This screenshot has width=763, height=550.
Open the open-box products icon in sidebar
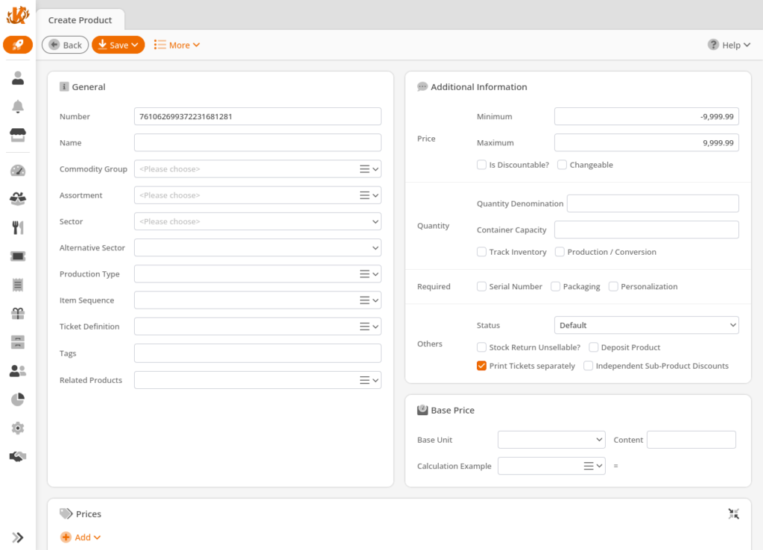click(18, 198)
